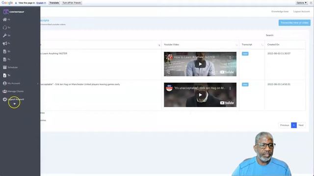Click the document icon just above My Account
314x176 pixels.
pos(5,75)
